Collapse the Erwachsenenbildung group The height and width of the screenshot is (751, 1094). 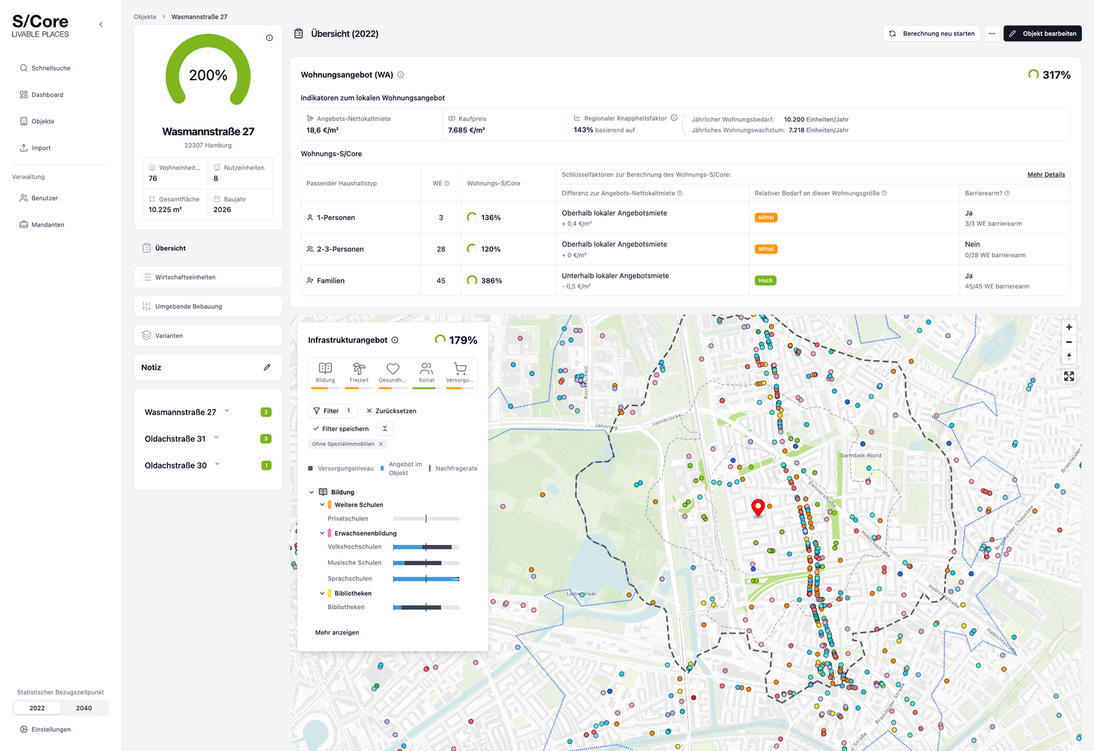tap(322, 533)
